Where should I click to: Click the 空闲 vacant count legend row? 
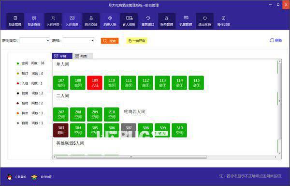(30, 63)
